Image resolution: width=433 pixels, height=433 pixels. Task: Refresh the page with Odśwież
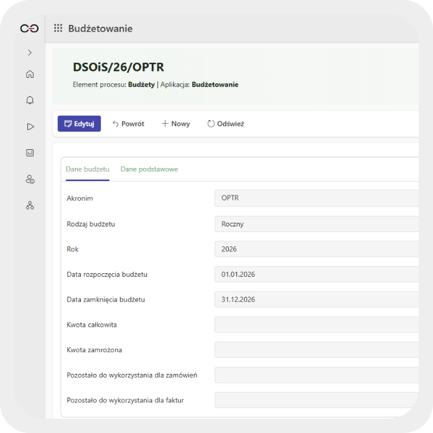(x=225, y=124)
